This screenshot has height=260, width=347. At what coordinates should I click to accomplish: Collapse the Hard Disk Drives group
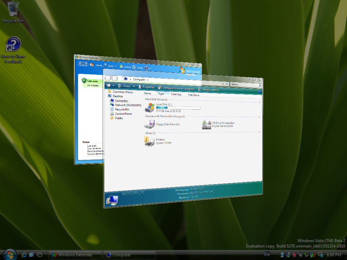coord(259,102)
